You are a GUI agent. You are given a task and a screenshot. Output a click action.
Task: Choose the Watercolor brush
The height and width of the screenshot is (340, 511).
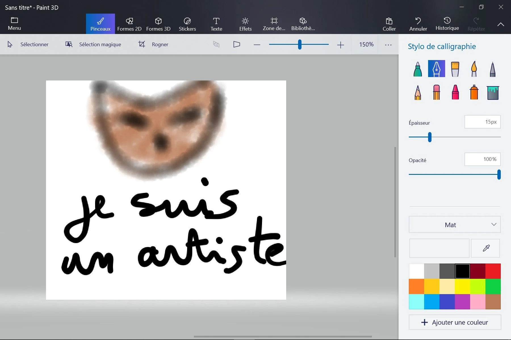point(474,69)
